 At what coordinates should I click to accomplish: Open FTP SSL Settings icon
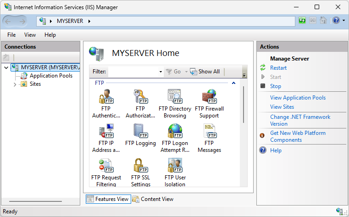140,166
